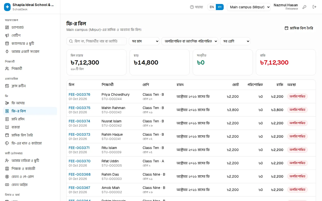
Task: Click the key icon beside Nazmul Hasan
Action: tap(304, 7)
